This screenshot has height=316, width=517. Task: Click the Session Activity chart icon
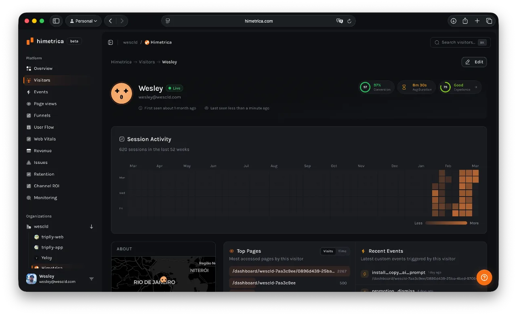tap(122, 139)
